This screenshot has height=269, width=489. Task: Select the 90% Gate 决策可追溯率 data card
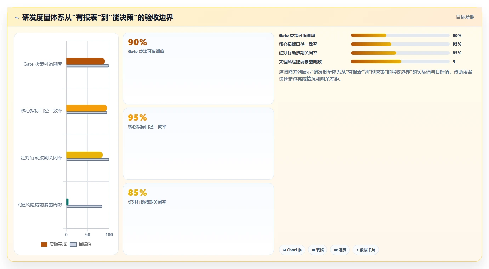point(198,69)
